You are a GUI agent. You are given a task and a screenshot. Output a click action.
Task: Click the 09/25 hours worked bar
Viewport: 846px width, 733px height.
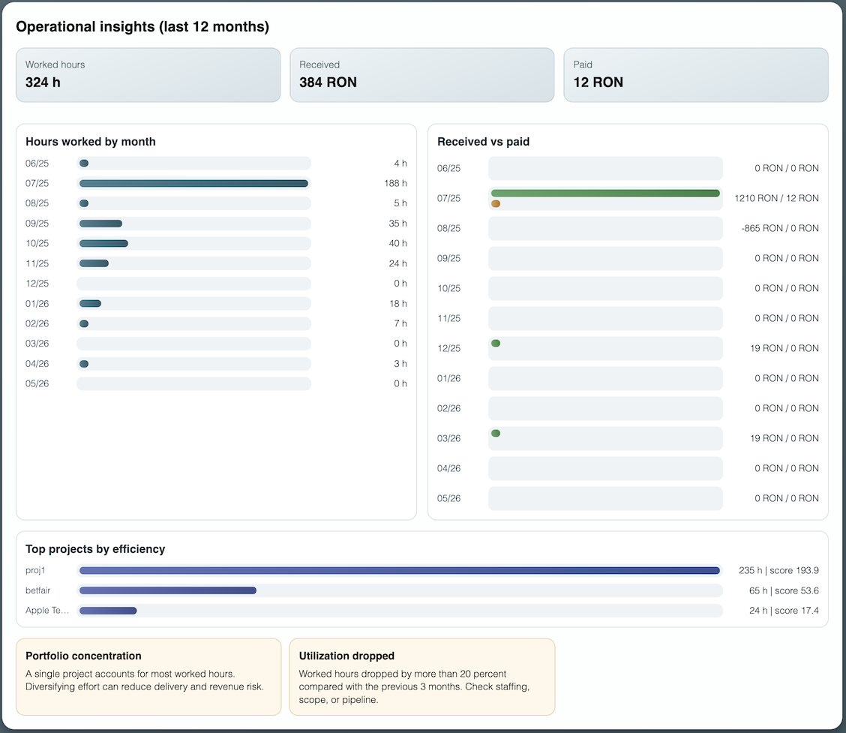[x=101, y=224]
